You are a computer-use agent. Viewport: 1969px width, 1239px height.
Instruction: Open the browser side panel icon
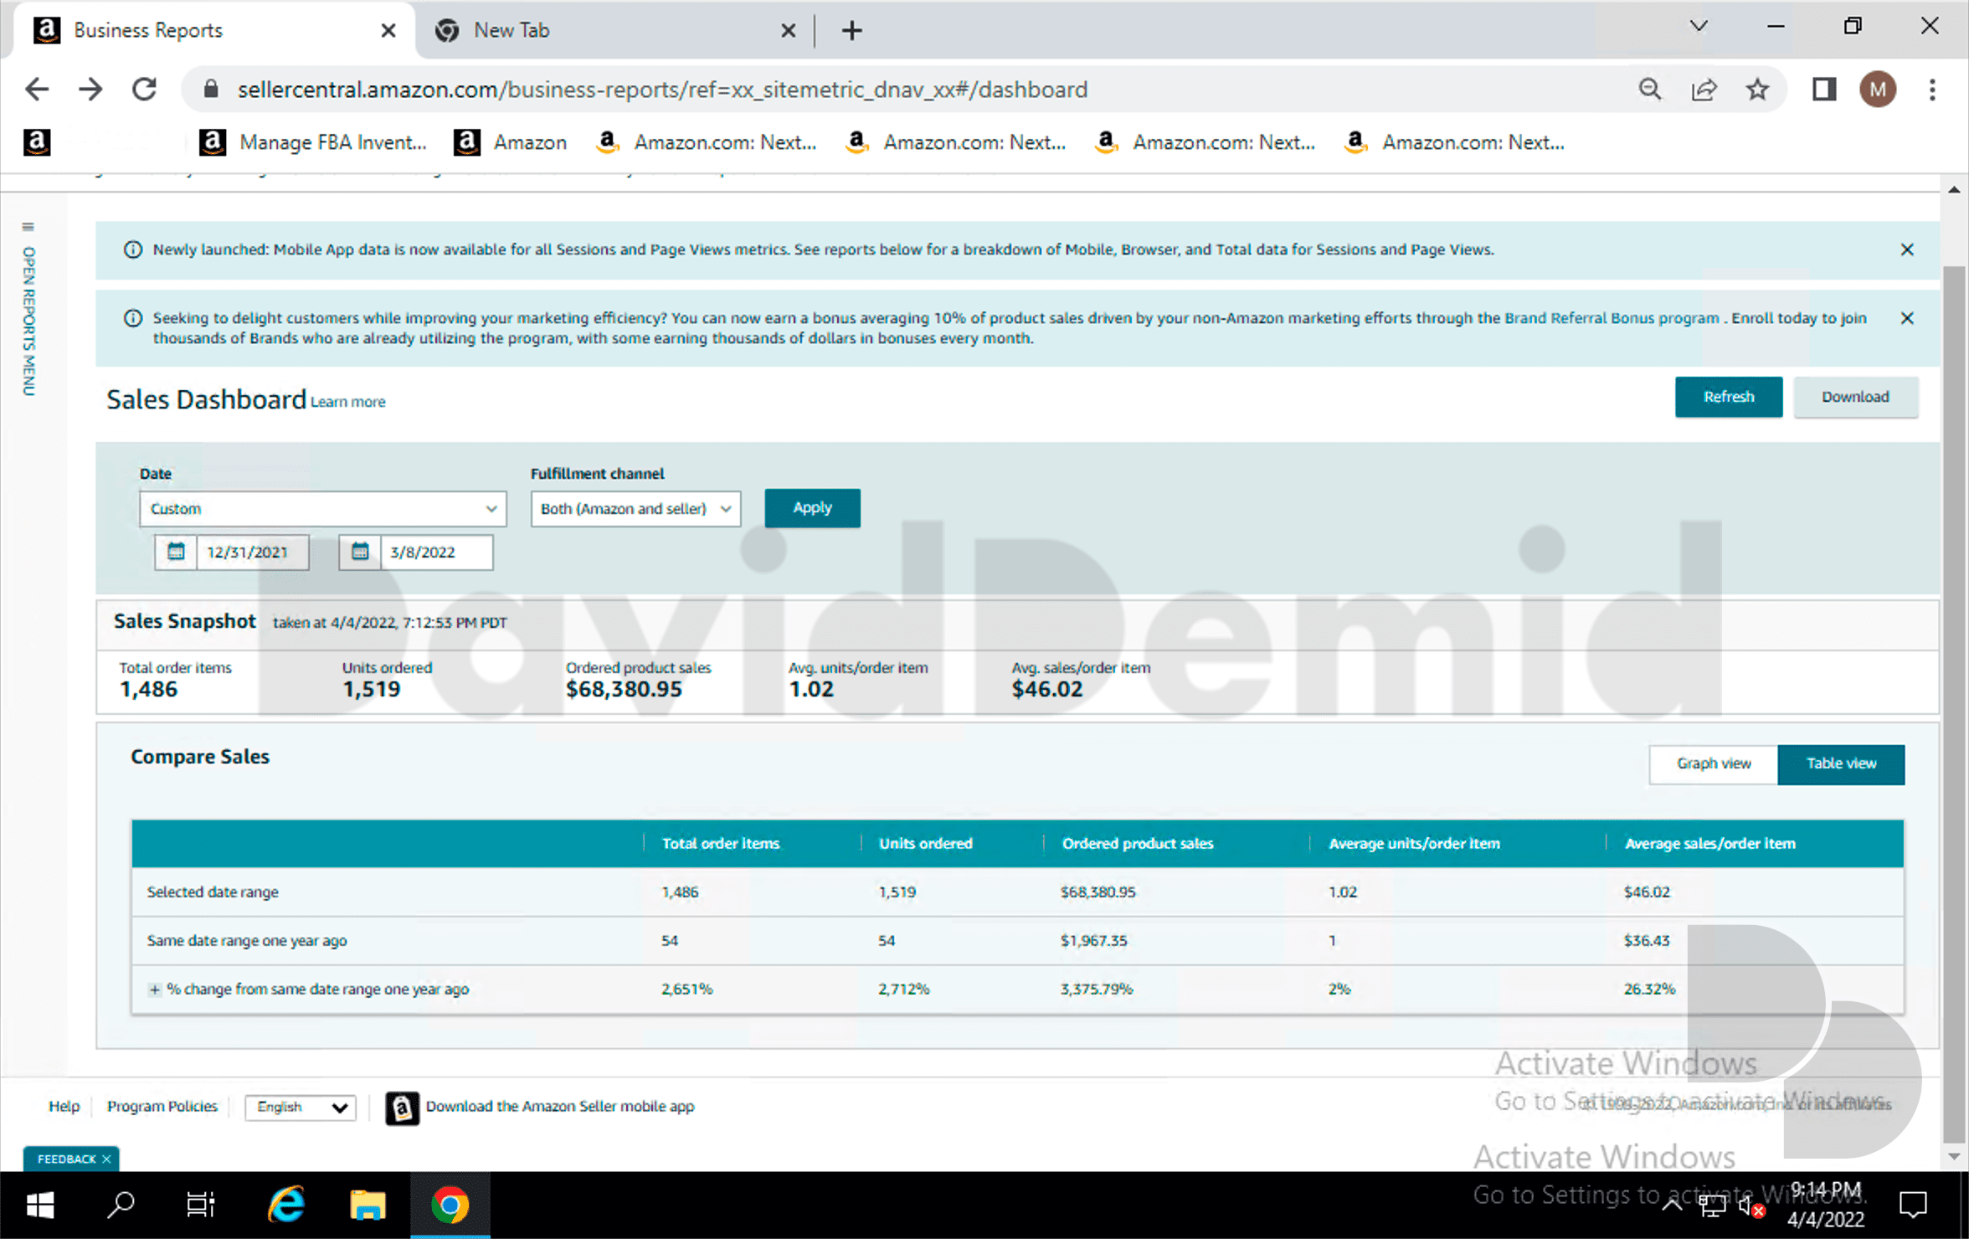tap(1824, 90)
